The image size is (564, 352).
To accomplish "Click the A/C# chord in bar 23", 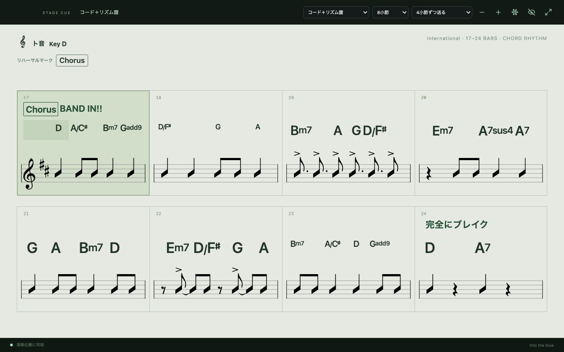I will point(333,244).
